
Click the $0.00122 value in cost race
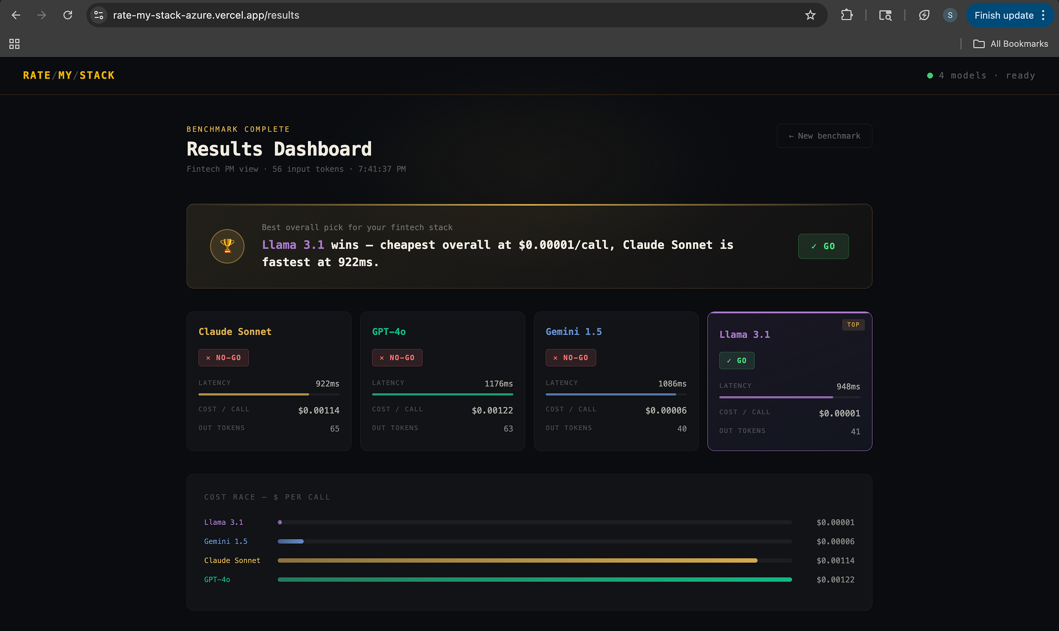835,580
